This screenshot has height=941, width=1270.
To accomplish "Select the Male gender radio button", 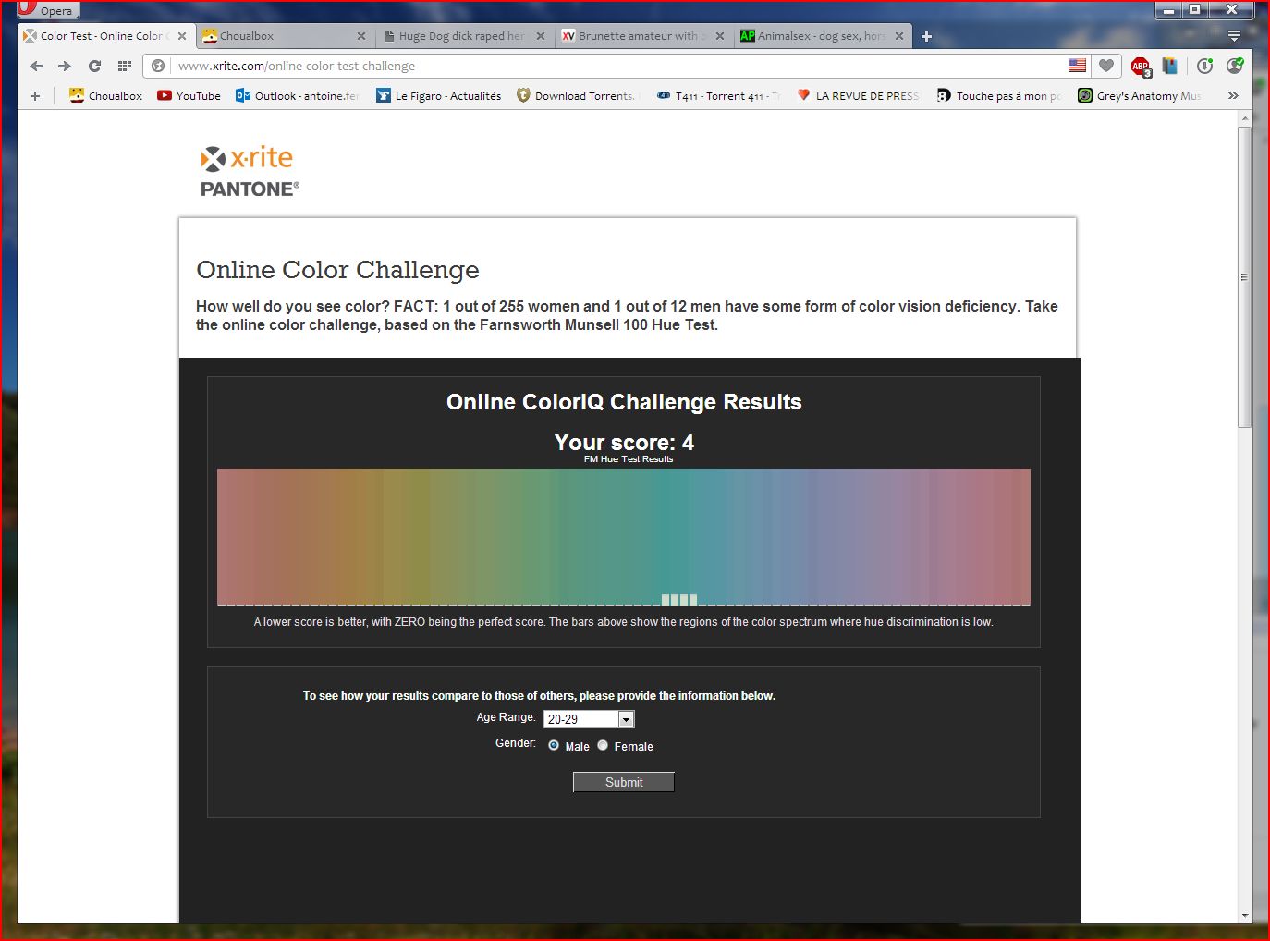I will coord(554,745).
